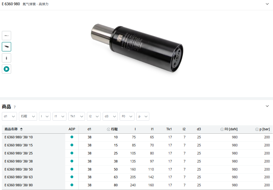Click the Tk1 column header
This screenshot has width=273, height=190.
click(169, 129)
